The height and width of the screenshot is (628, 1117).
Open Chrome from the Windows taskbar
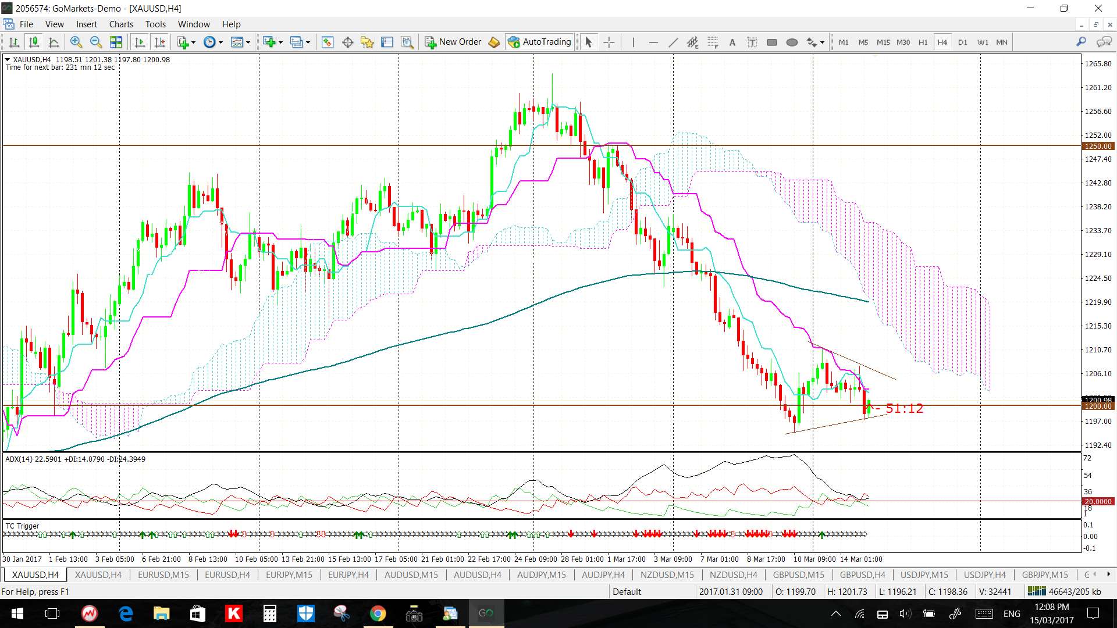(378, 613)
